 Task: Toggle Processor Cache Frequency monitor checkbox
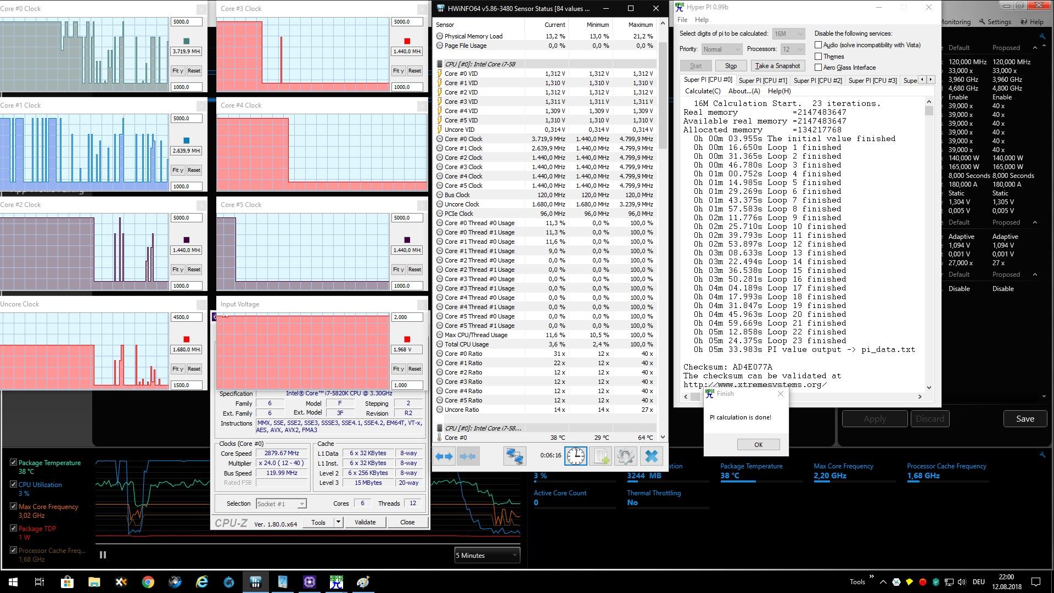[13, 550]
